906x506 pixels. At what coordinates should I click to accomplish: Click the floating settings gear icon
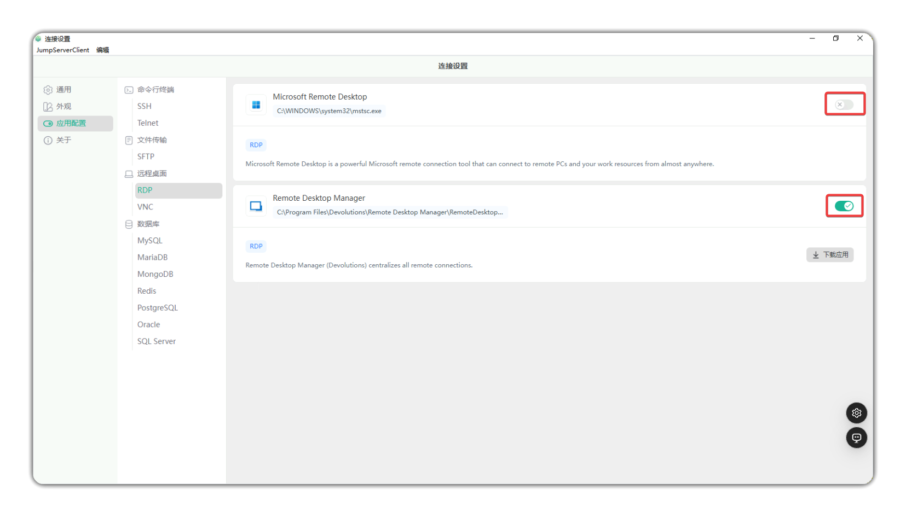856,413
